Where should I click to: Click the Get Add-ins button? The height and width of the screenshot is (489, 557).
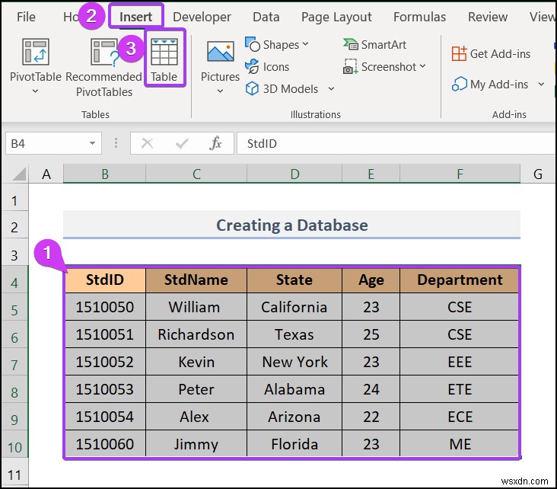pos(491,53)
